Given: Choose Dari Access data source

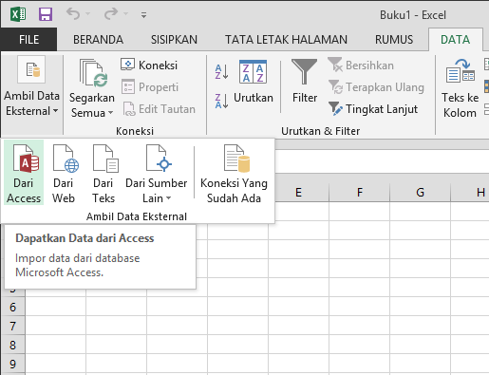Looking at the screenshot, I should tap(24, 173).
